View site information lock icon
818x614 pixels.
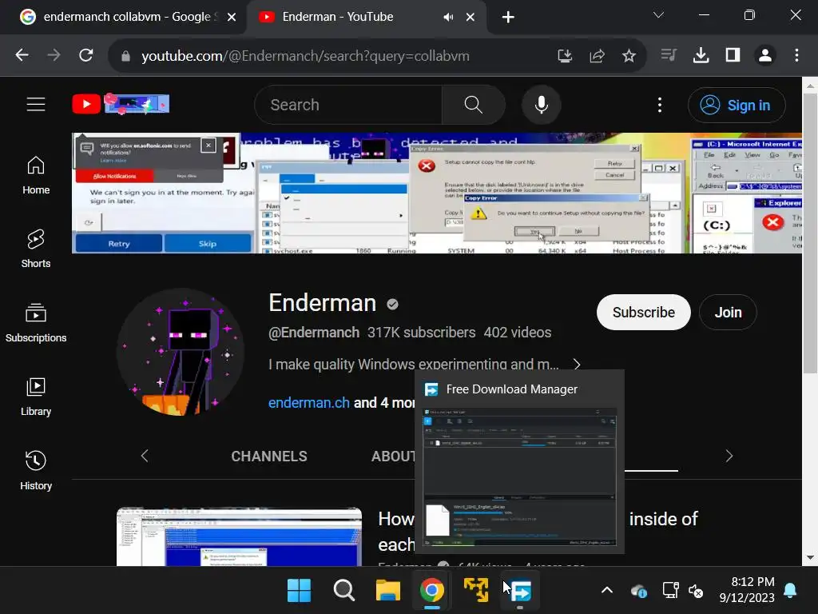pyautogui.click(x=125, y=56)
